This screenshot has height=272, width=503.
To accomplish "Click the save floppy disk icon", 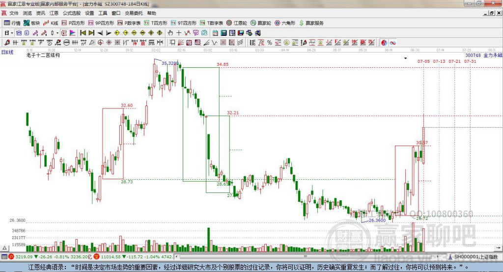I will [x=241, y=33].
